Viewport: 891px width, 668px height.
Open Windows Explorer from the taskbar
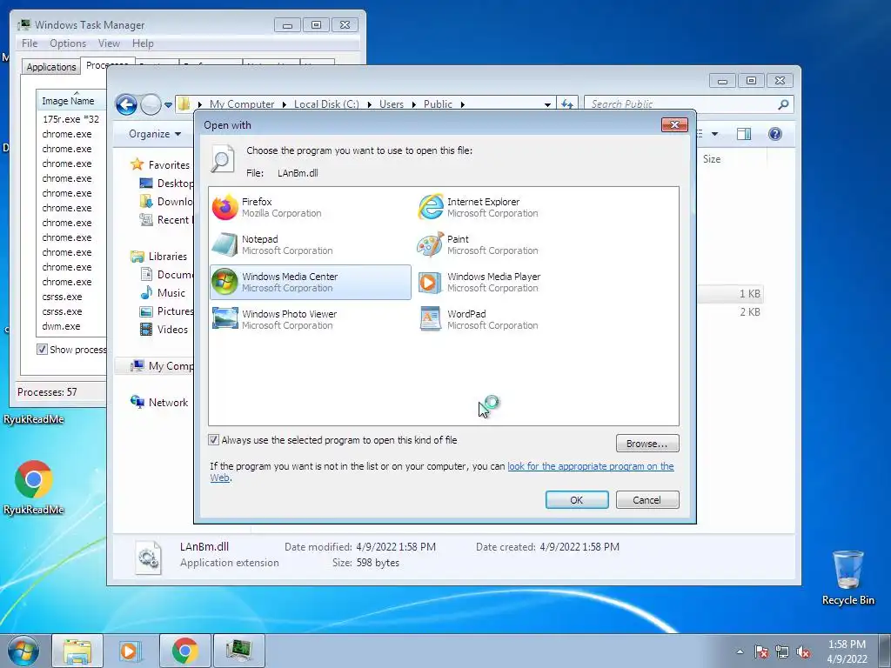coord(77,651)
